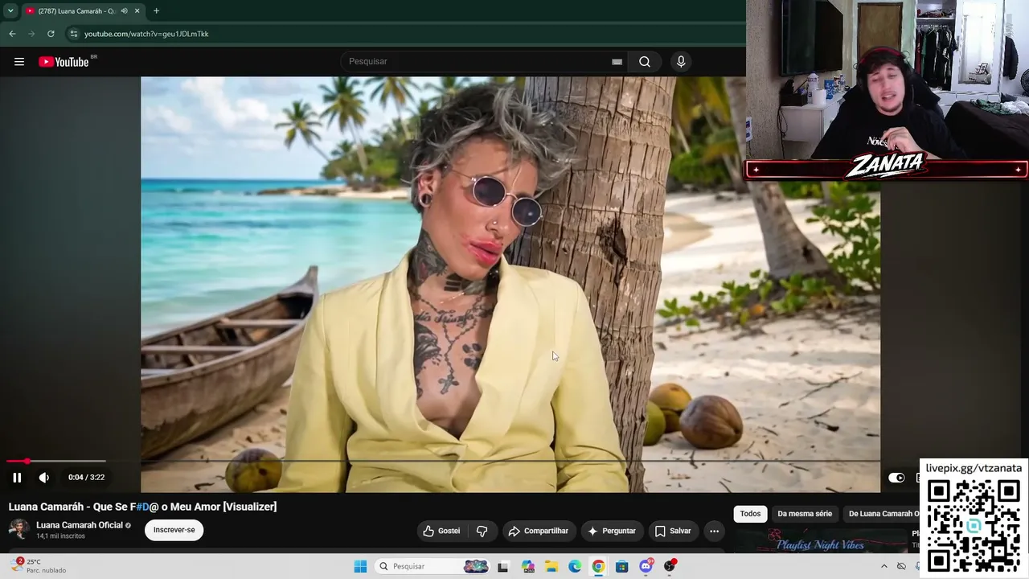Image resolution: width=1029 pixels, height=579 pixels.
Task: Share the video via Compartilhar
Action: 538,531
